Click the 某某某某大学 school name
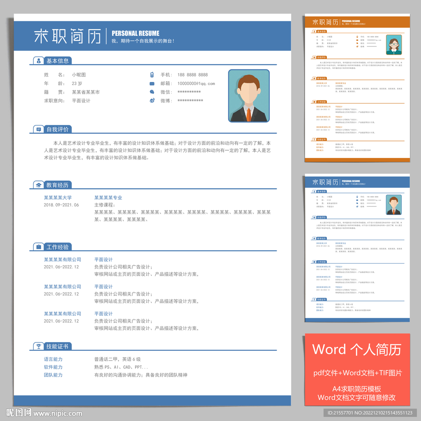421x421 pixels. pyautogui.click(x=58, y=198)
